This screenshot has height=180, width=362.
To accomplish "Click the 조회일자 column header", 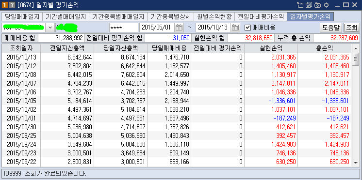I will 21,48.
